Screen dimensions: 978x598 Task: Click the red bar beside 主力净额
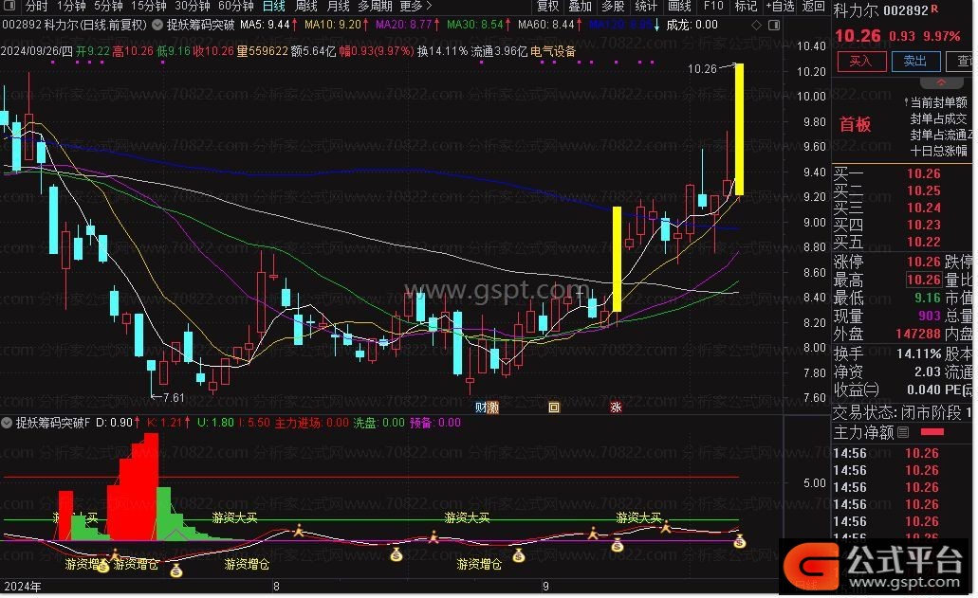pos(932,432)
